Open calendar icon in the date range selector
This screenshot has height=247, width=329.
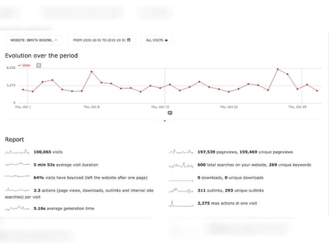pos(129,40)
